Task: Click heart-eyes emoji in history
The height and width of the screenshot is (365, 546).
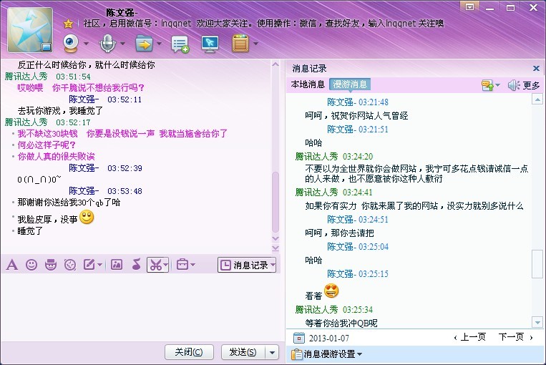Action: click(331, 291)
